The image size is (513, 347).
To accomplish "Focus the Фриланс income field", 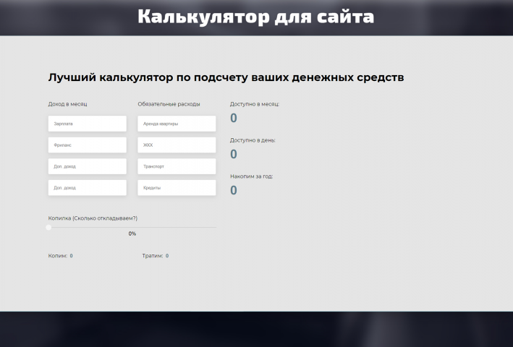I will 88,145.
